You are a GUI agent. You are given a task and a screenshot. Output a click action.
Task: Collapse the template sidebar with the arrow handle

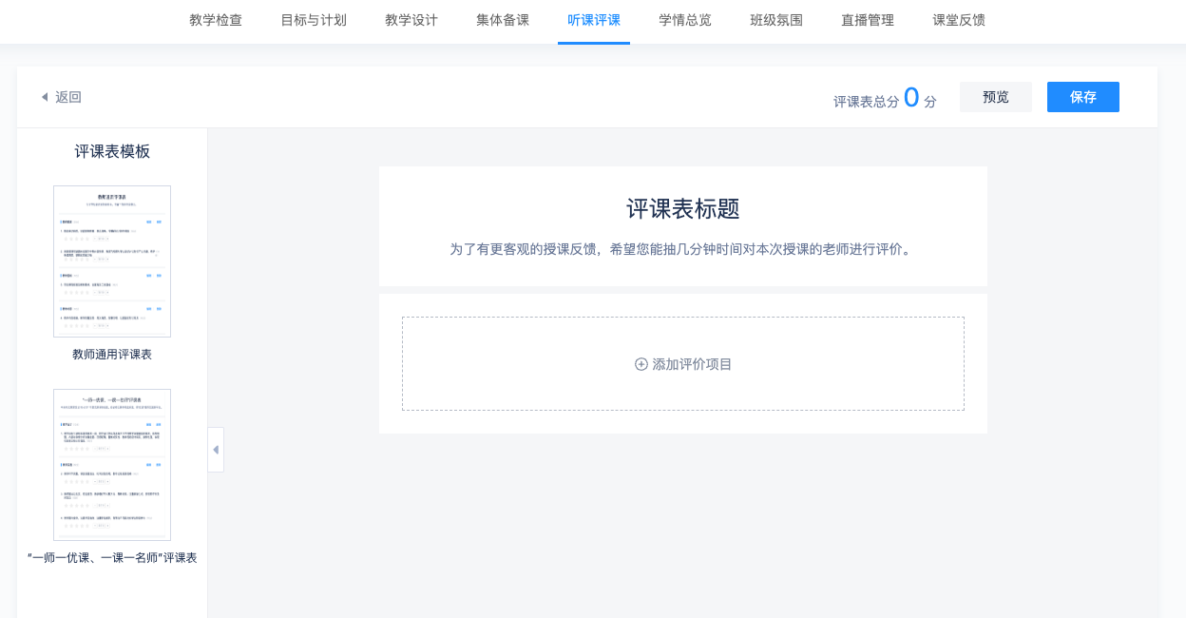point(216,450)
